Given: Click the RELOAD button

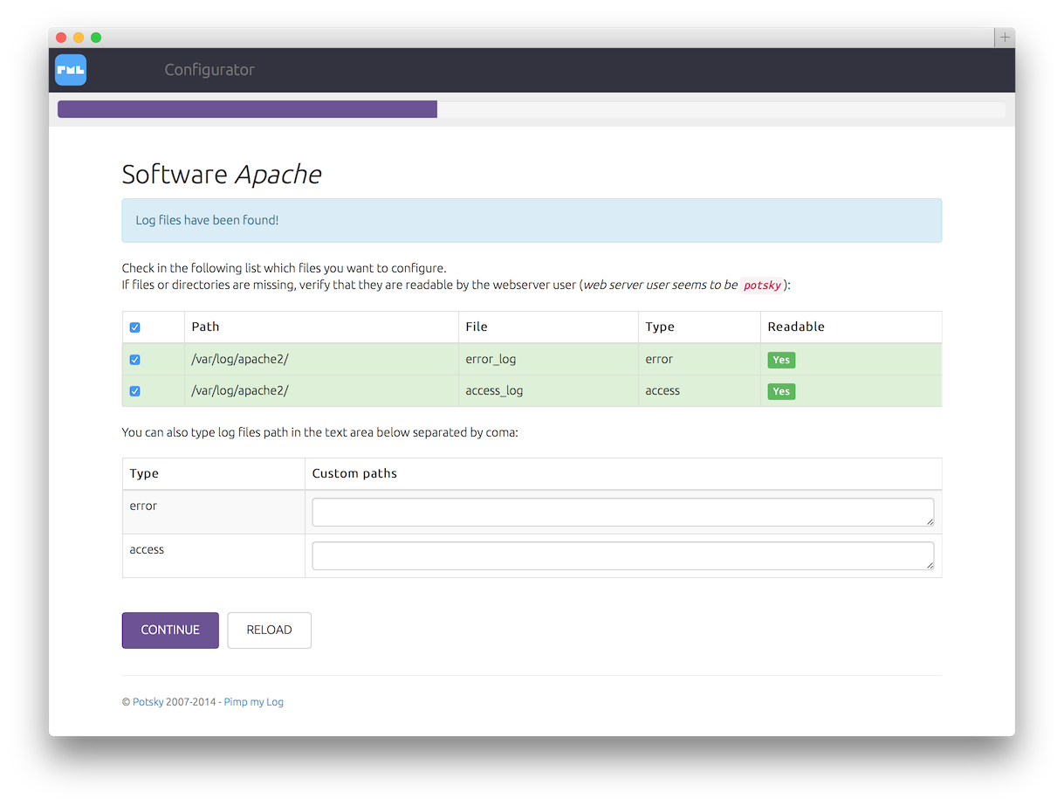Looking at the screenshot, I should coord(269,630).
